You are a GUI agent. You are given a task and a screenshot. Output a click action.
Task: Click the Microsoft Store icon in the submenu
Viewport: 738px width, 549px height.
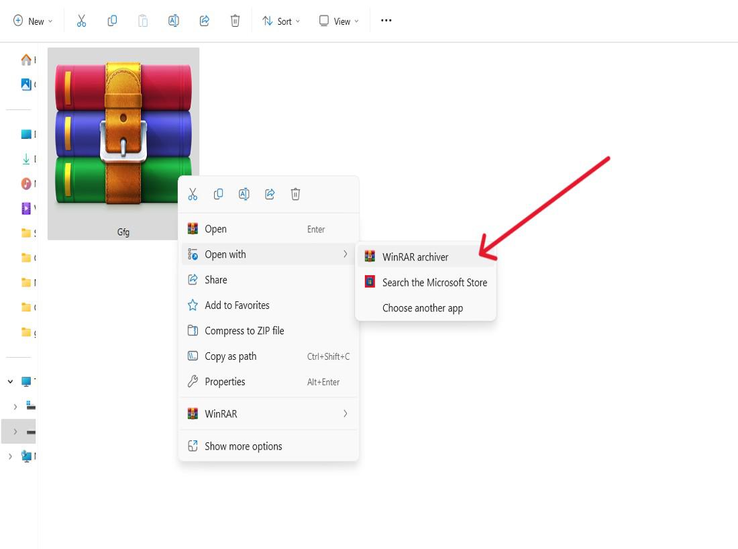tap(370, 282)
